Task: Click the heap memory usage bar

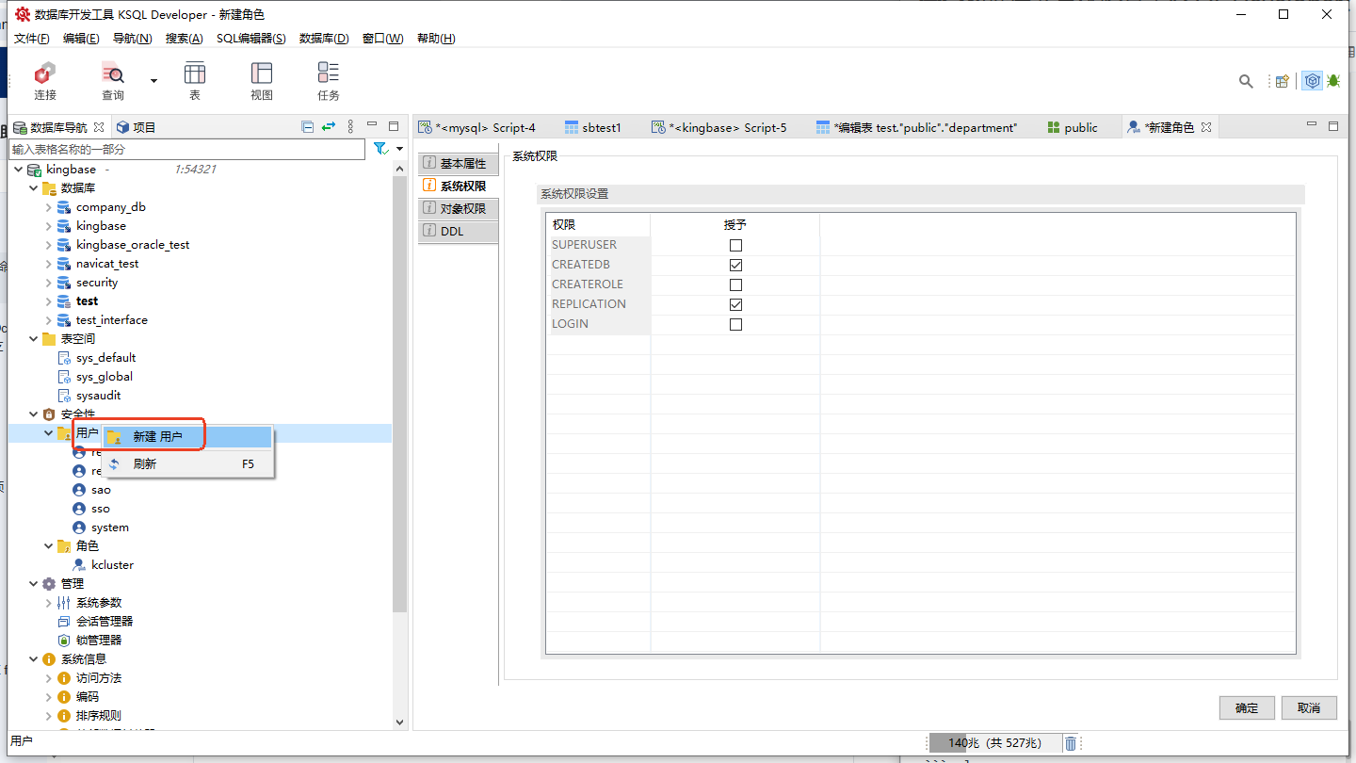Action: click(994, 744)
